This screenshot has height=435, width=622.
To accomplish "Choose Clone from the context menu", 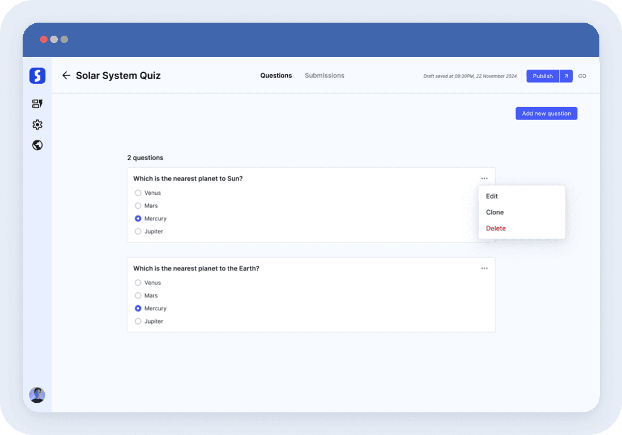I will pyautogui.click(x=495, y=212).
